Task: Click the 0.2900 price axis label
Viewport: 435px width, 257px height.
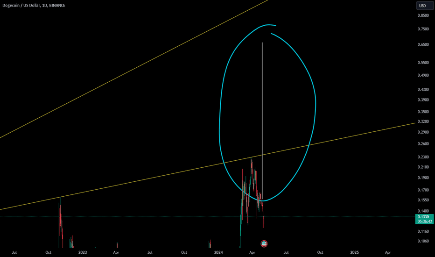Action: tap(423, 132)
